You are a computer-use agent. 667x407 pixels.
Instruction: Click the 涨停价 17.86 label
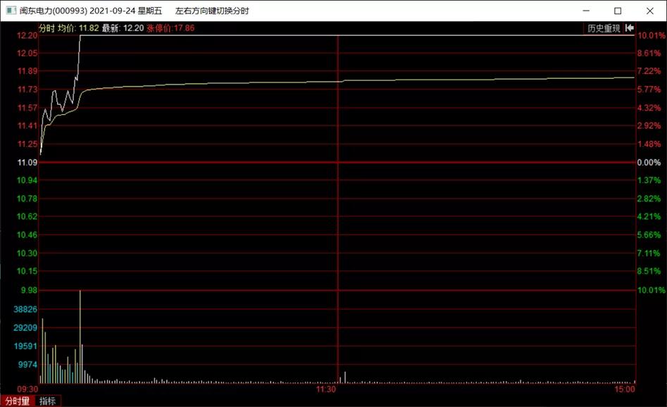tap(170, 28)
